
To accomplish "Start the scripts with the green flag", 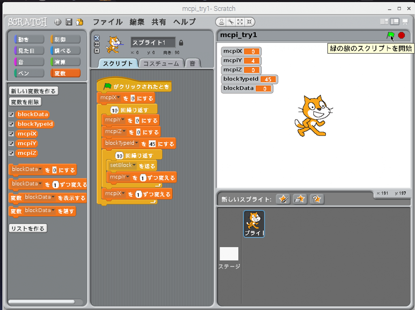I will 390,35.
